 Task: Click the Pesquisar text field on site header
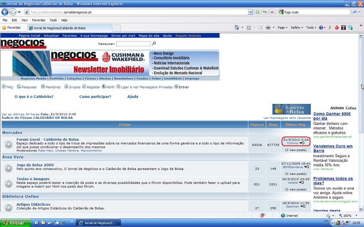(133, 44)
